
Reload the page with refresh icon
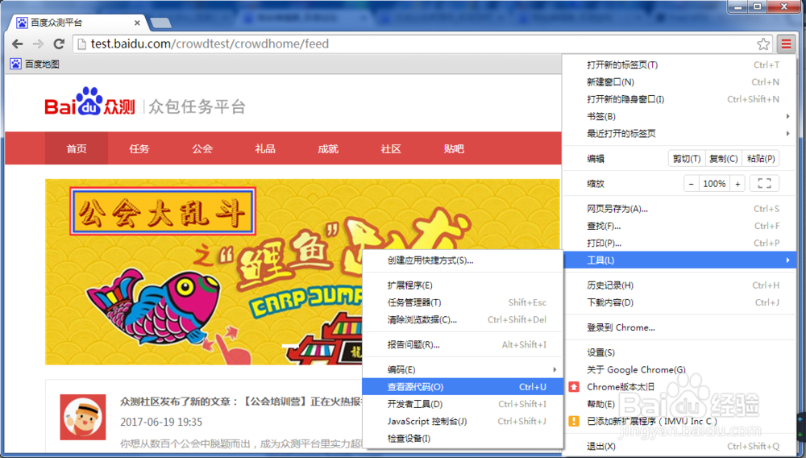59,44
